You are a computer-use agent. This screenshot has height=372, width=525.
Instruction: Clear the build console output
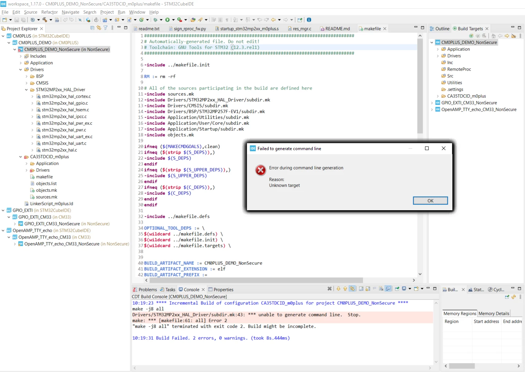(381, 289)
